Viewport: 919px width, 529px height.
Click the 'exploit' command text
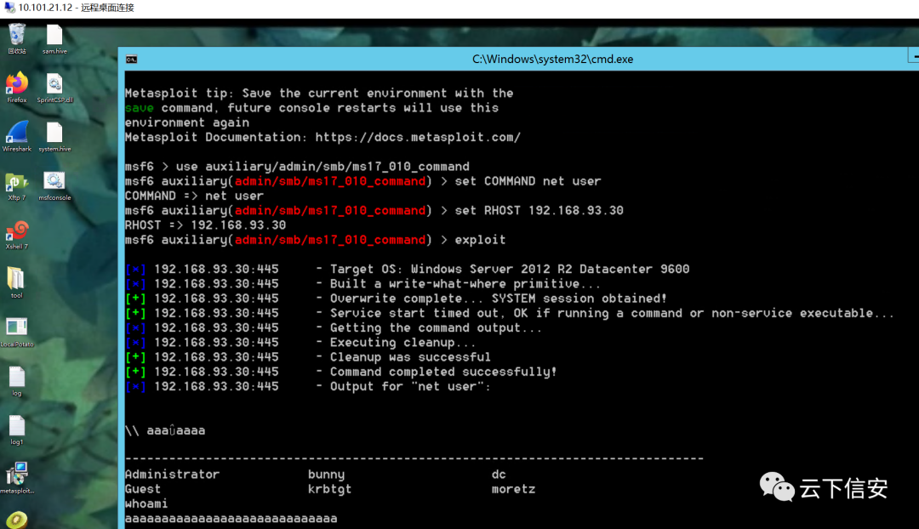click(x=480, y=240)
